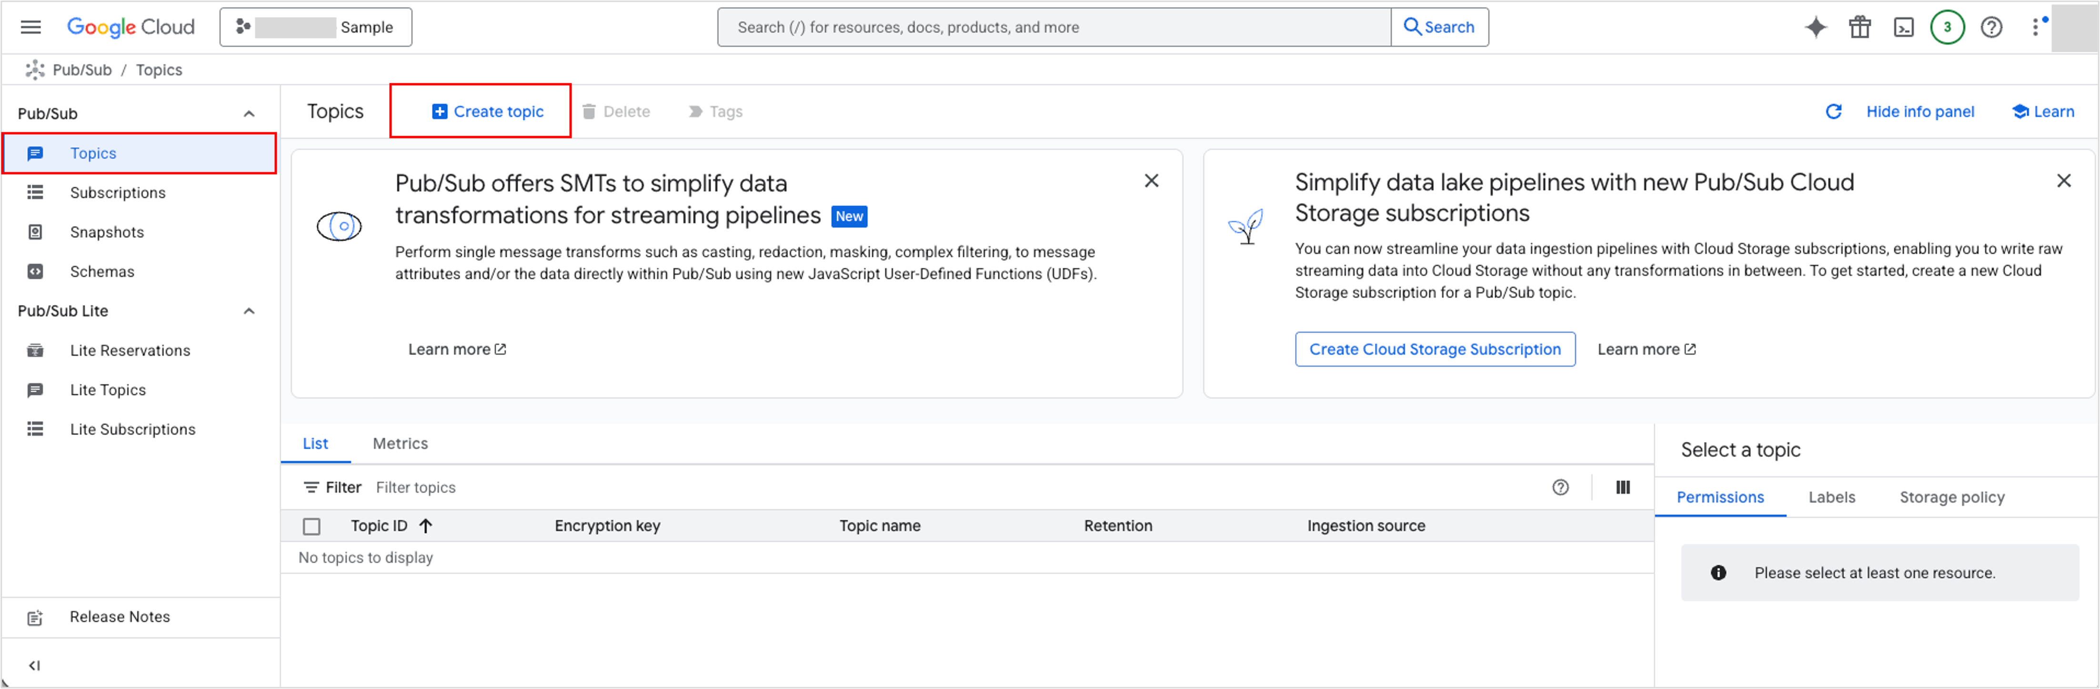The width and height of the screenshot is (2100, 689).
Task: Click the 'No topics to display' text
Action: [x=365, y=558]
